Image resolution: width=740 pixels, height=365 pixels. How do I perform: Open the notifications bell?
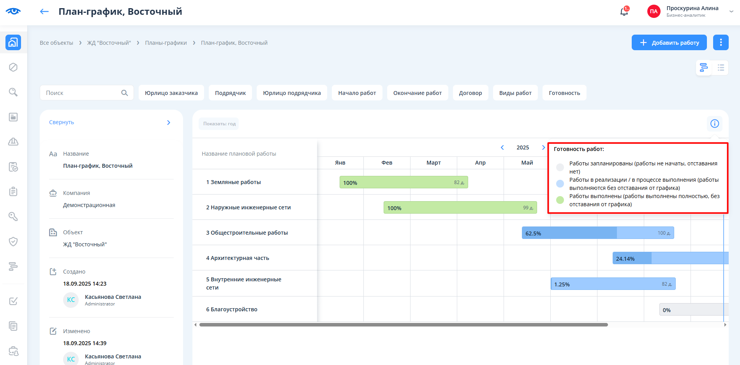coord(624,12)
